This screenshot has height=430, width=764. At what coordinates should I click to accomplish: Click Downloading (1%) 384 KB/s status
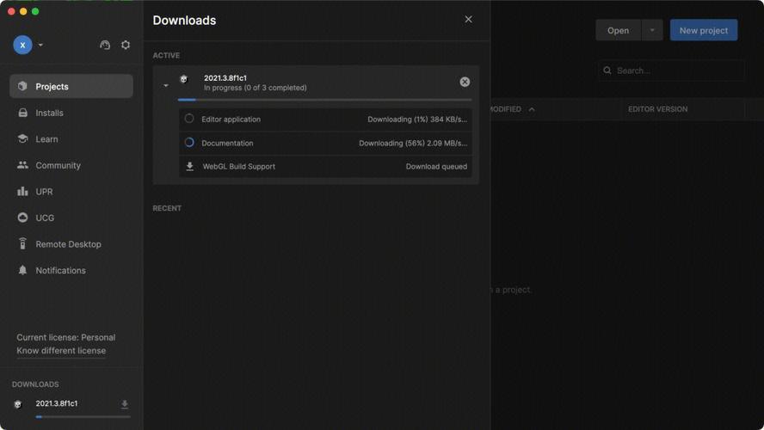[417, 120]
